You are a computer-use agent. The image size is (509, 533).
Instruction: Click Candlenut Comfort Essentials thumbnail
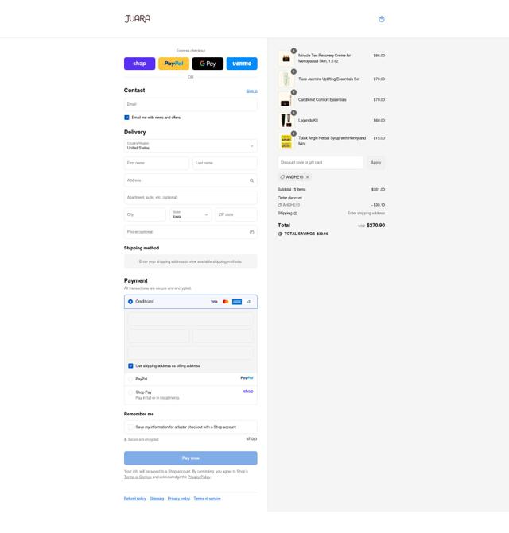point(286,100)
